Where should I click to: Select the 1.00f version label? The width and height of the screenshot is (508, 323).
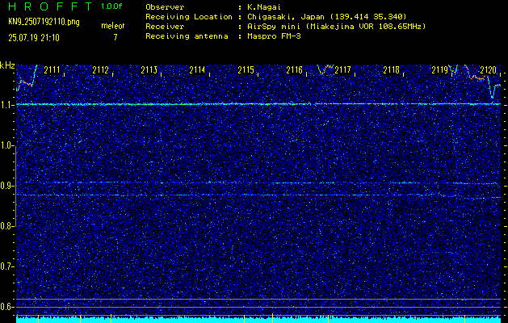(111, 6)
